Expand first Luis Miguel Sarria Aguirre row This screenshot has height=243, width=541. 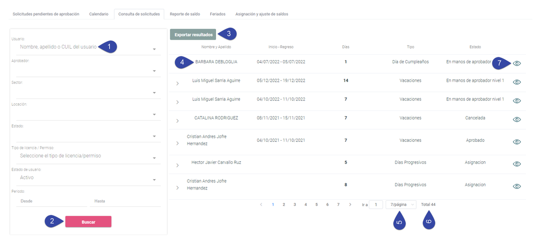click(177, 84)
